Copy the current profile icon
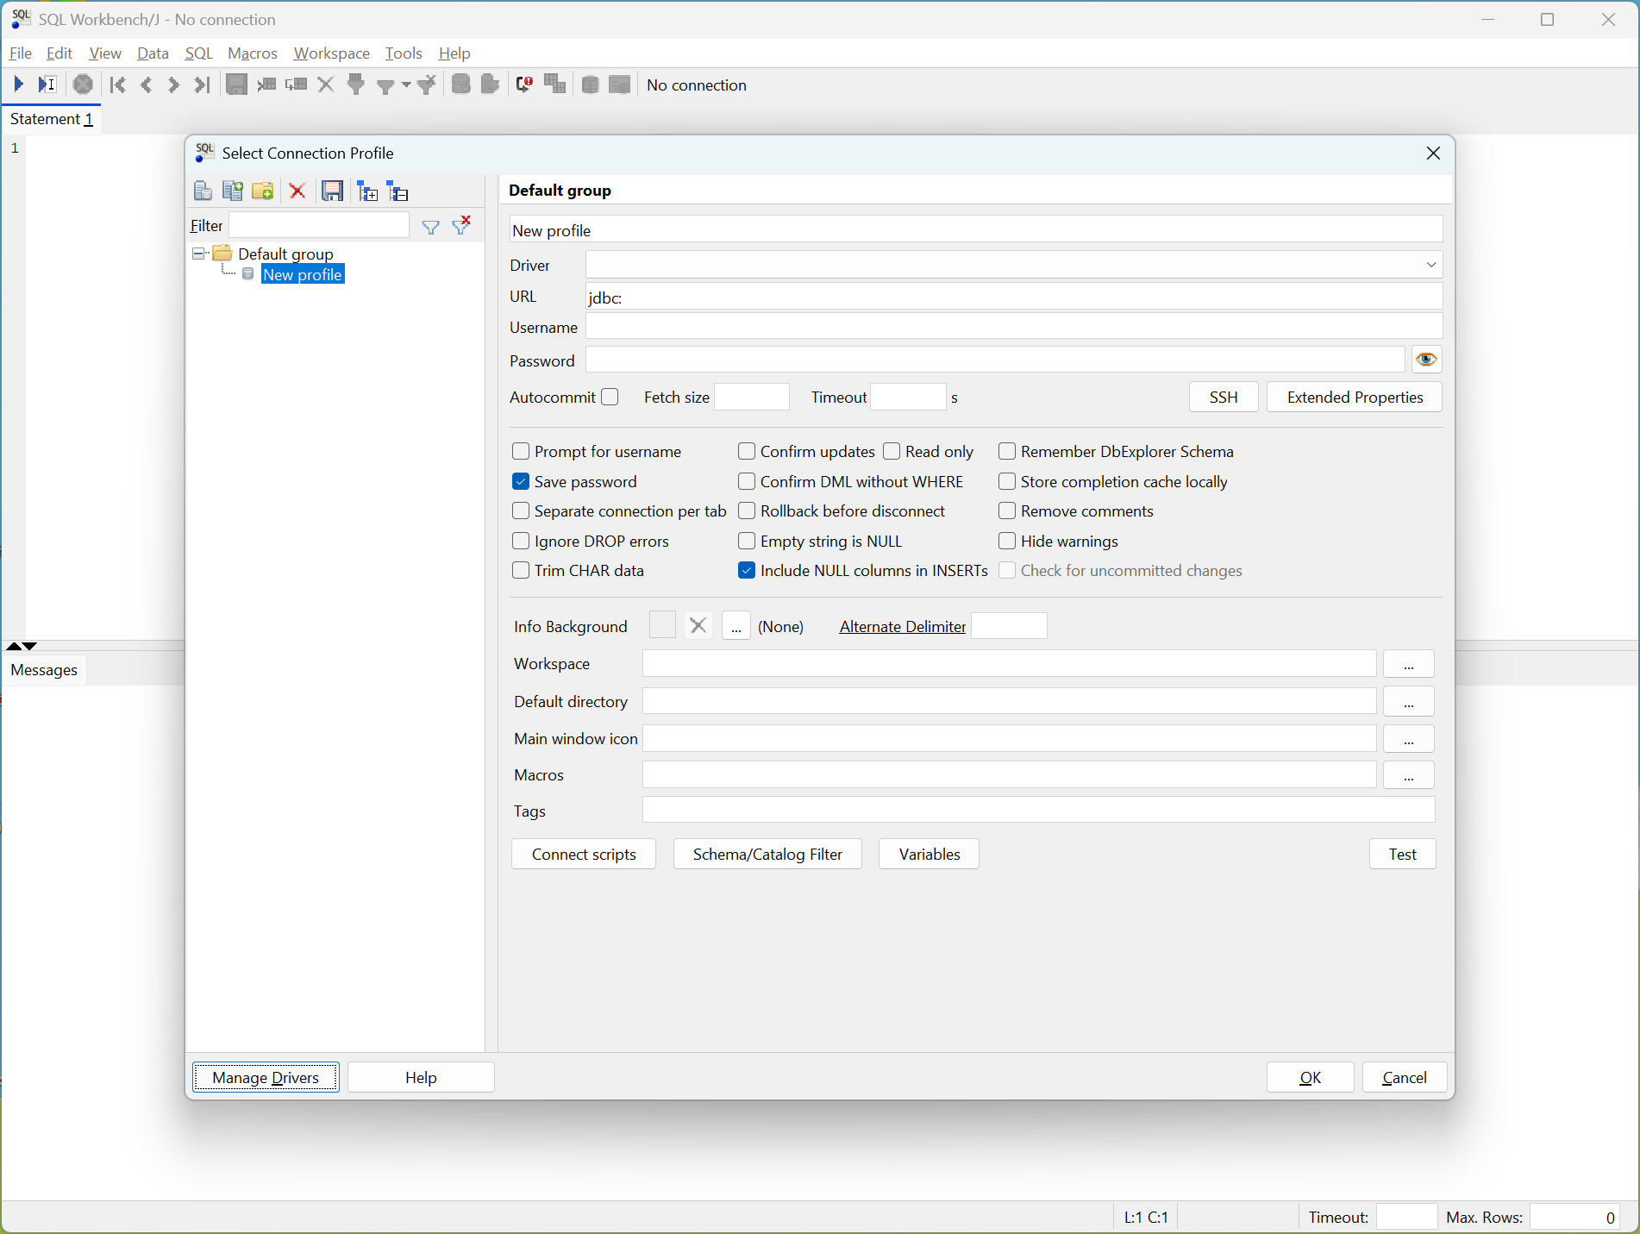 (233, 191)
